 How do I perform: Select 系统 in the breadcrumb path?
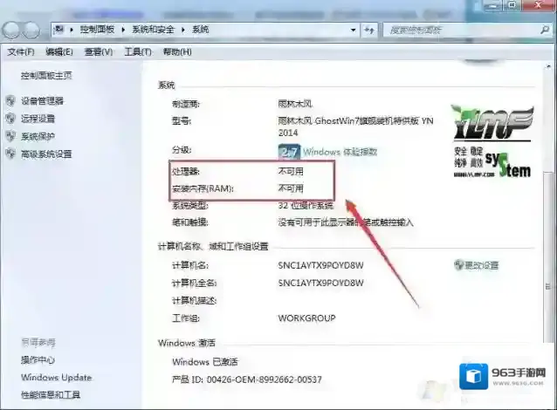point(200,30)
